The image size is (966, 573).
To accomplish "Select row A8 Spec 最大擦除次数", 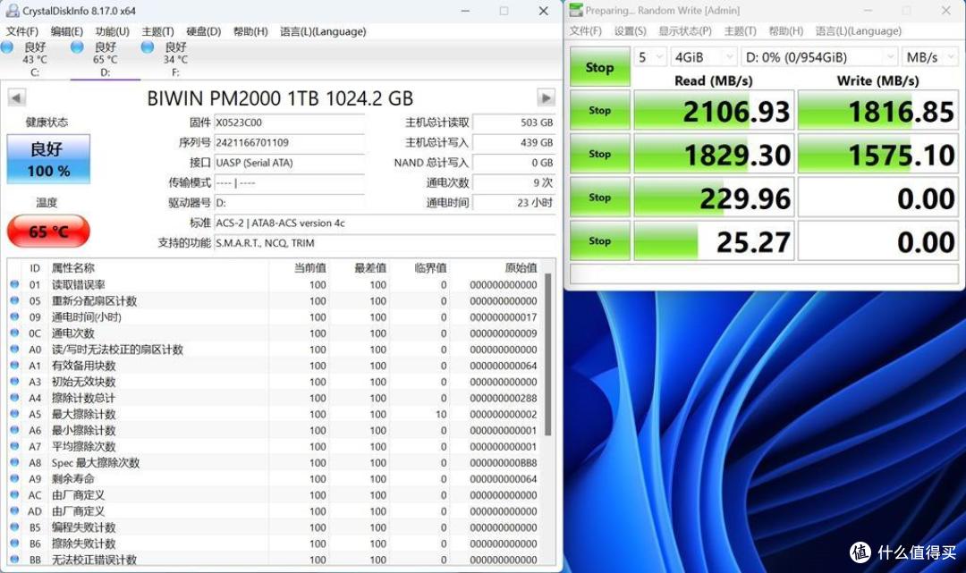I will tap(275, 462).
